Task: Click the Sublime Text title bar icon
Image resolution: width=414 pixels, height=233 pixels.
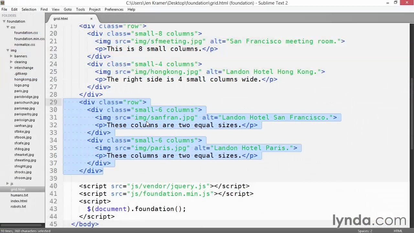Action: coord(3,3)
